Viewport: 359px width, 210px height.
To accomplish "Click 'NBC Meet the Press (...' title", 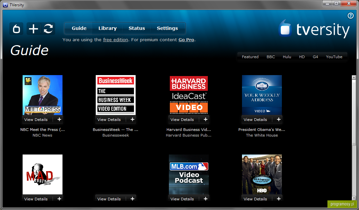I will [x=42, y=130].
